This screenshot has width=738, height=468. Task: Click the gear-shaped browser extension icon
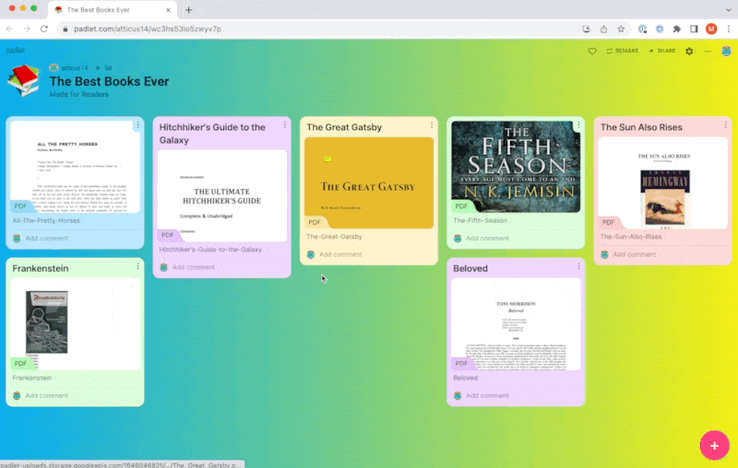click(x=660, y=29)
